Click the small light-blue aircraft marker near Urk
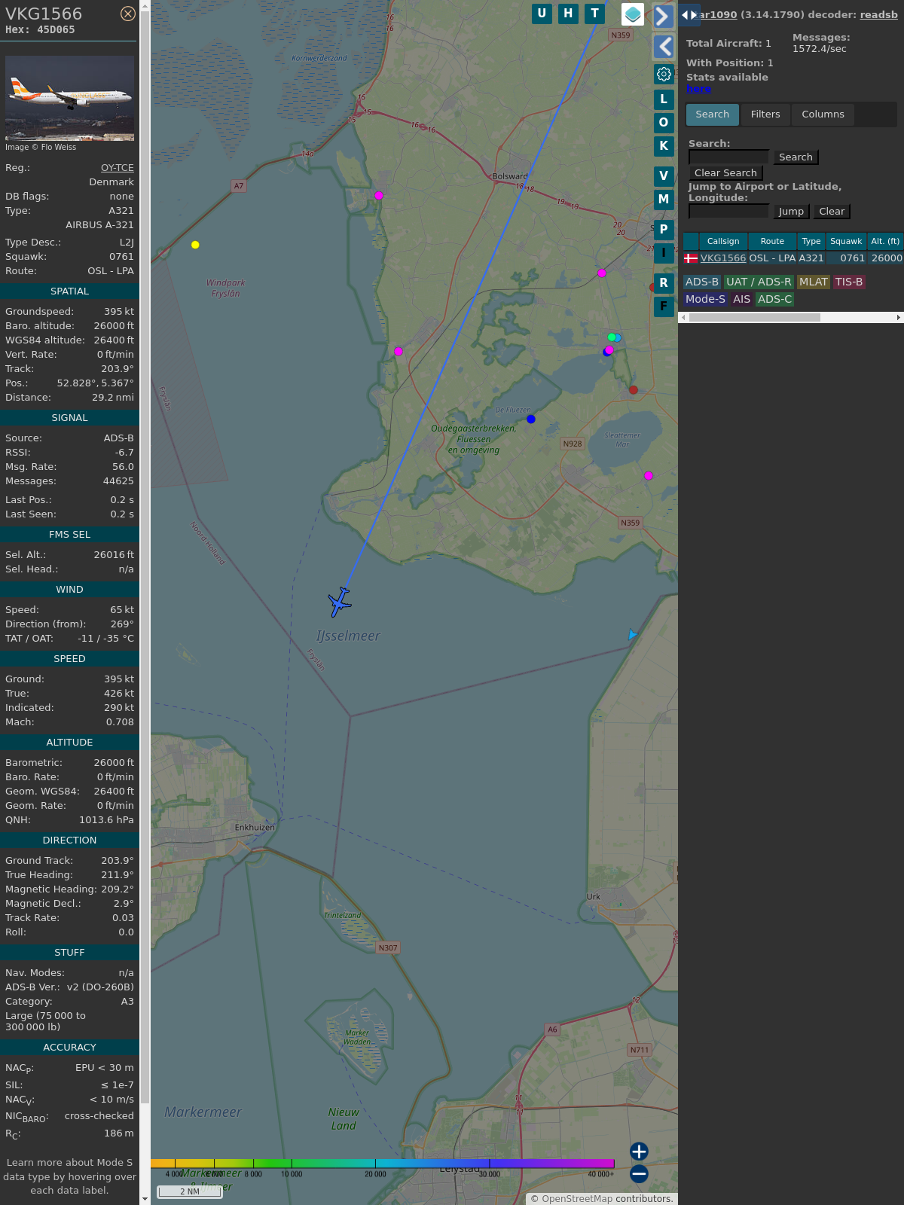This screenshot has height=1205, width=904. (x=632, y=635)
